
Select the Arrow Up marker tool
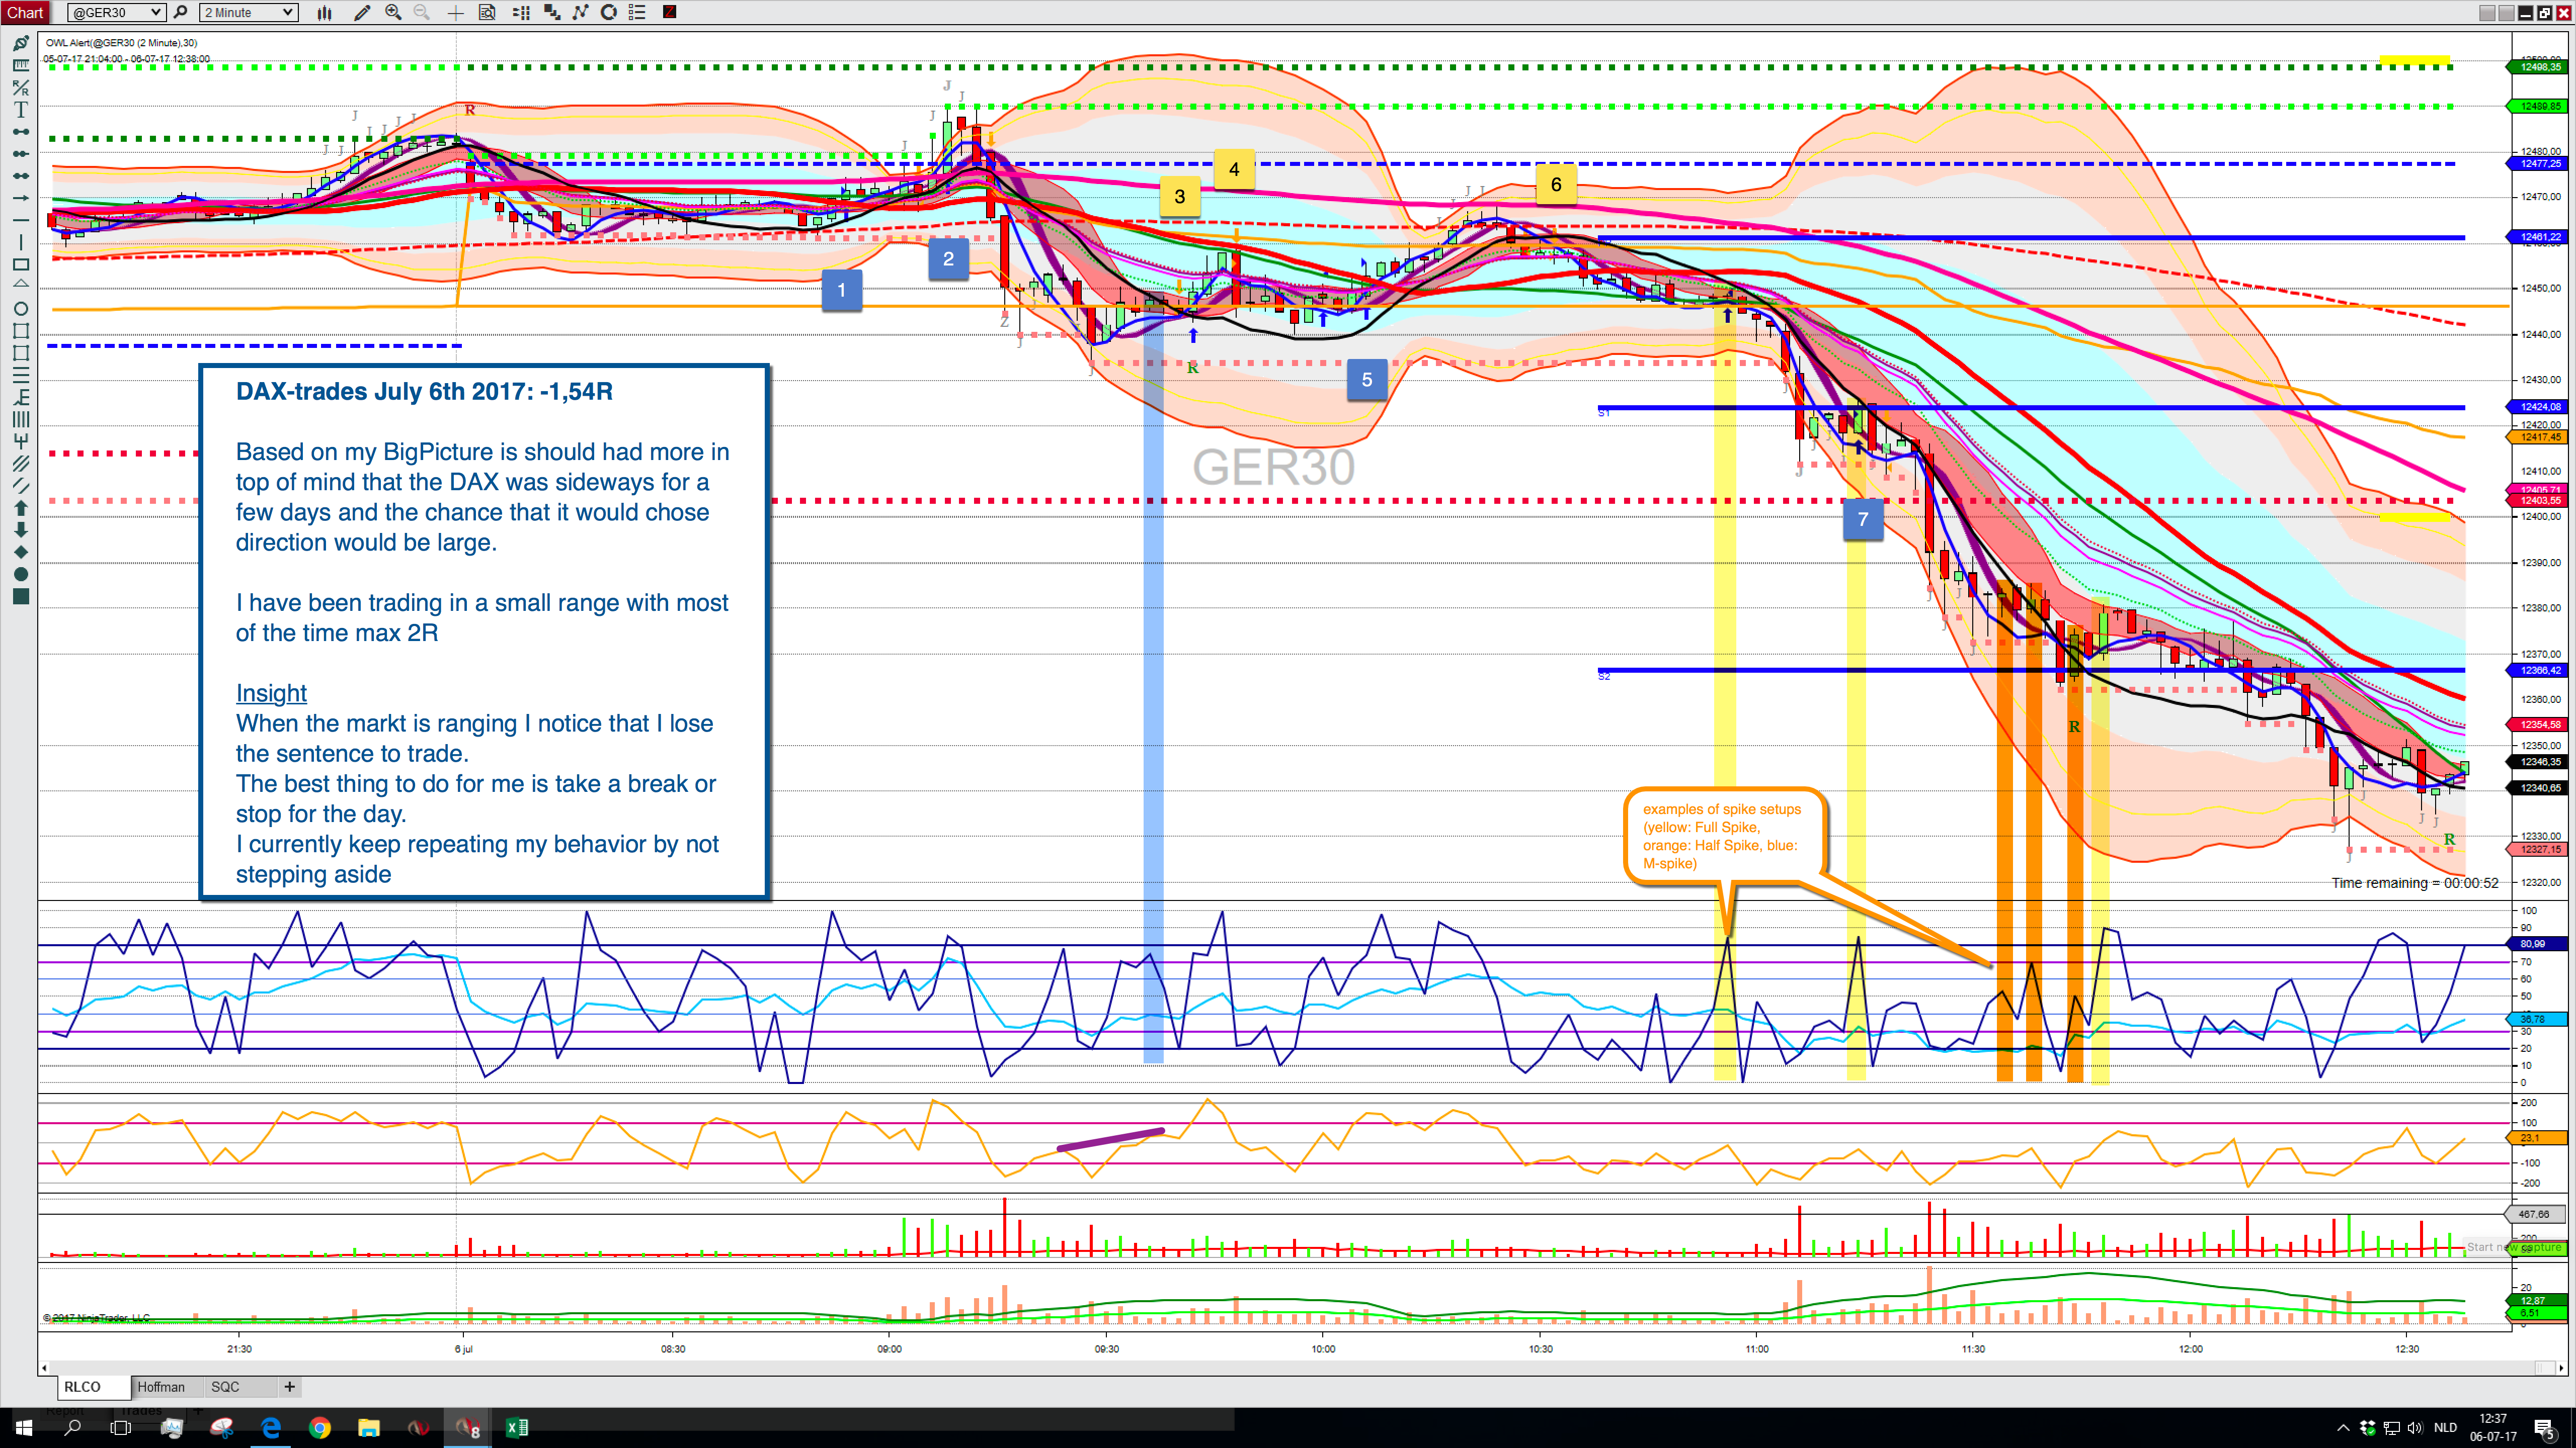tap(20, 508)
